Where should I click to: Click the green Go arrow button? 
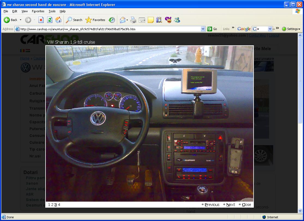pyautogui.click(x=210, y=29)
